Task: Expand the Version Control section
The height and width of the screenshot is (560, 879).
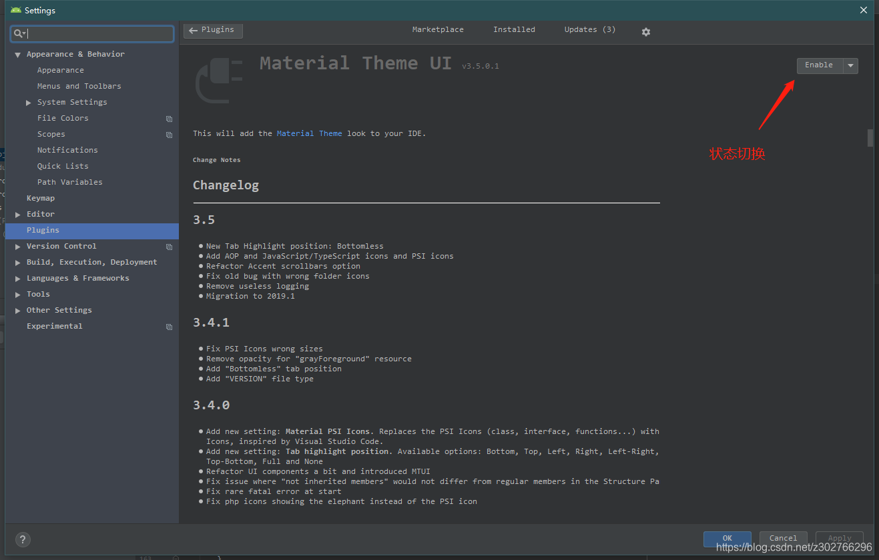Action: 18,247
